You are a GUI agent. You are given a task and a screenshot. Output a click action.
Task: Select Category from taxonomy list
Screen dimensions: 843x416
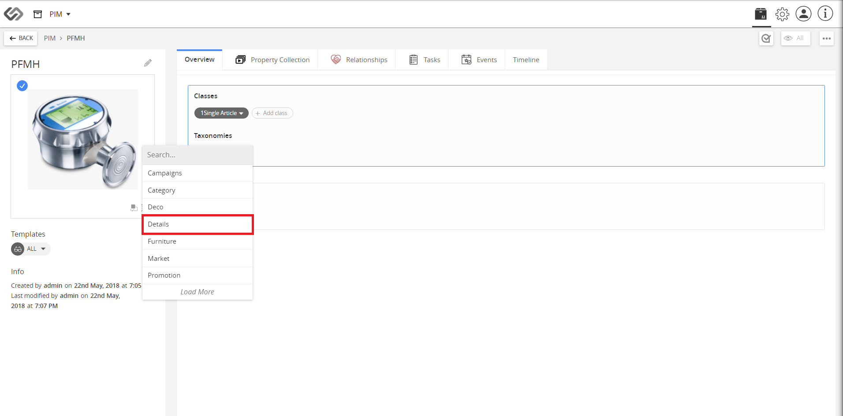pos(198,190)
